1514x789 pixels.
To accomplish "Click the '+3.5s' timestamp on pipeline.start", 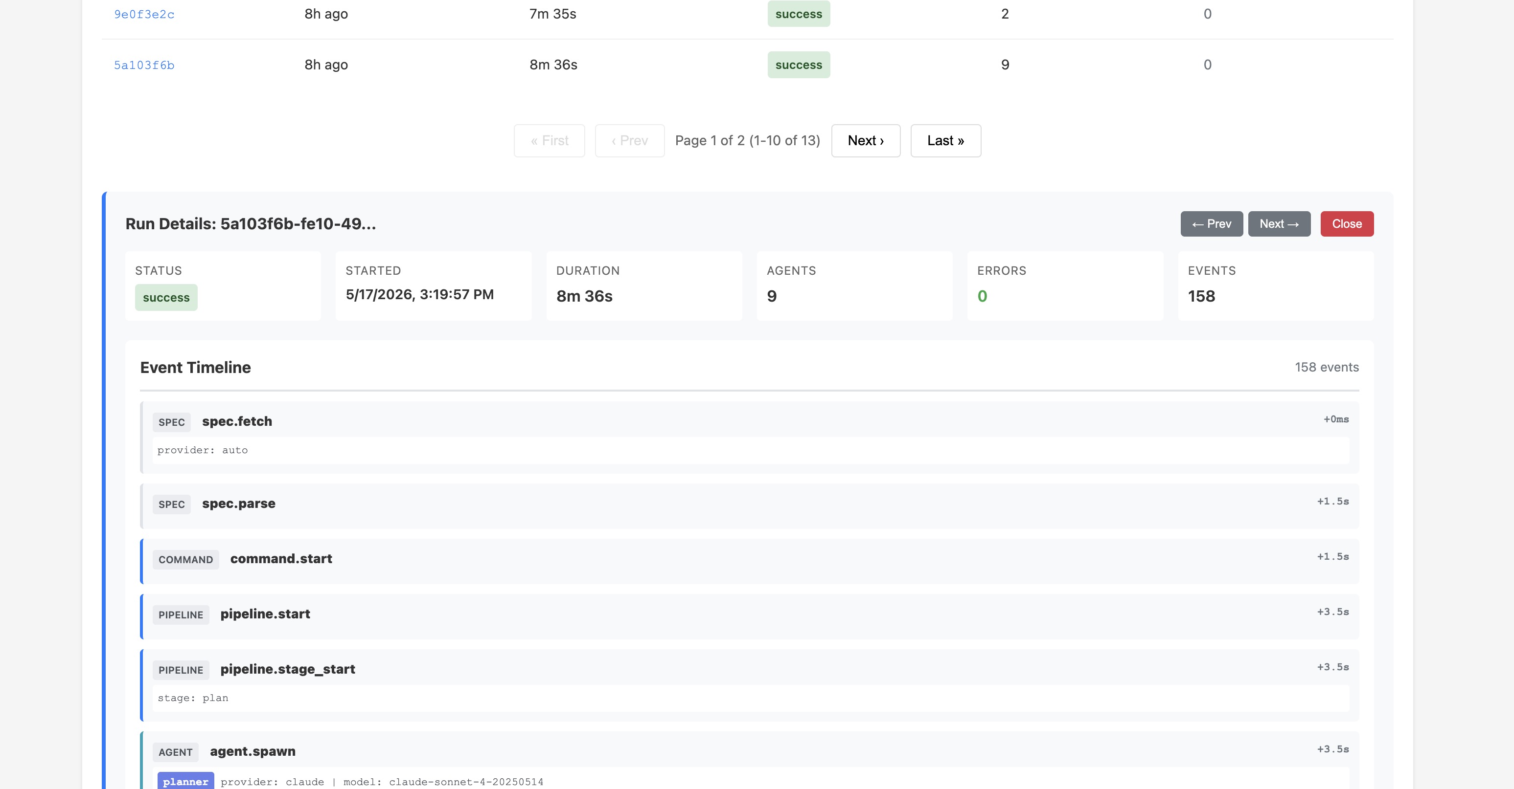I will tap(1332, 612).
